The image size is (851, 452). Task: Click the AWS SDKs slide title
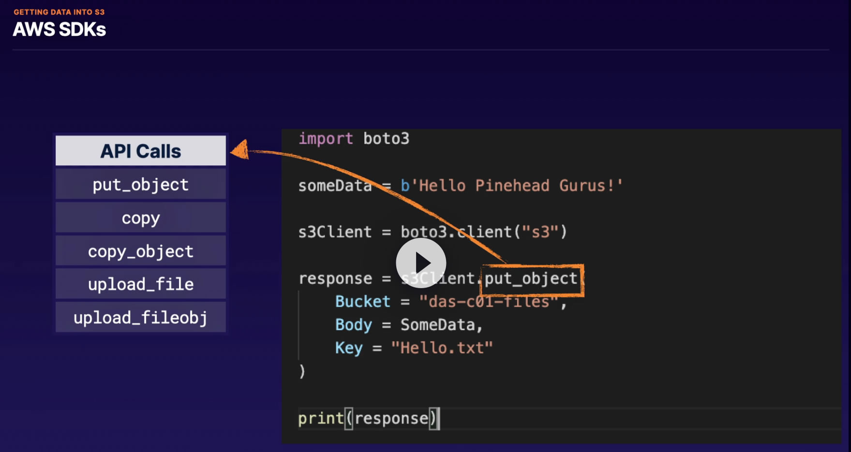tap(59, 29)
